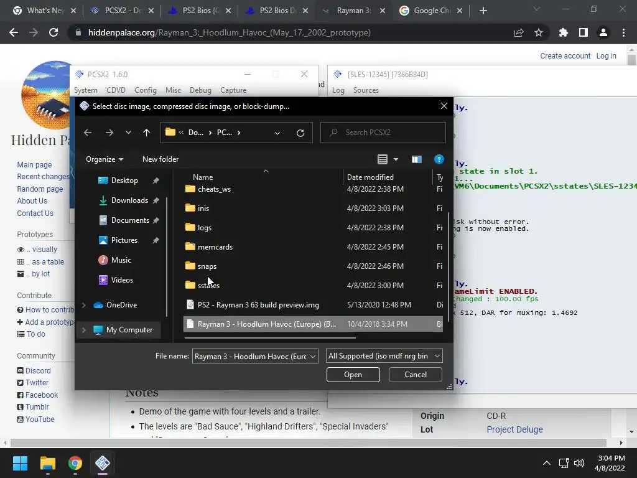Click the Search PCSX2 field
Screen dimensions: 637x478
click(383, 133)
